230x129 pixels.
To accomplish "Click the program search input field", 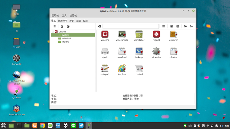I will [x=131, y=26].
